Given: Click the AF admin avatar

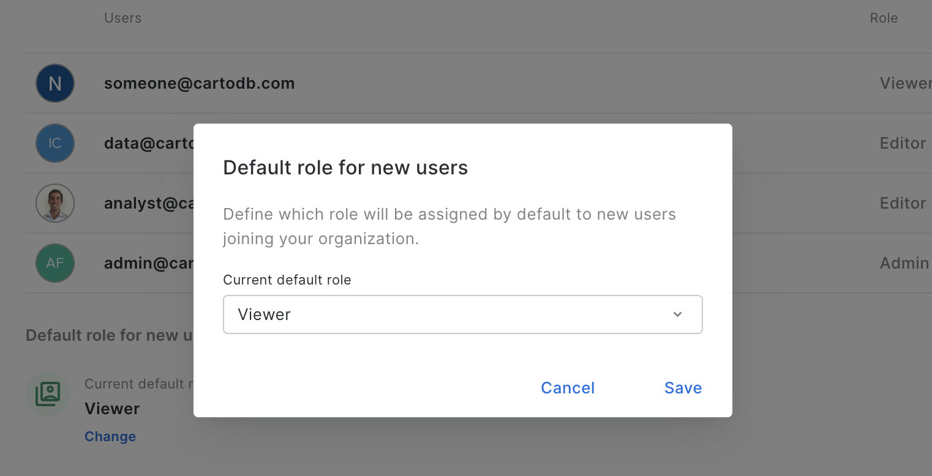Looking at the screenshot, I should click(55, 263).
